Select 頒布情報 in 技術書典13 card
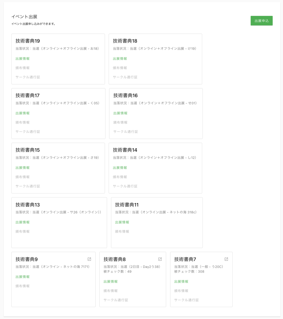Image resolution: width=283 pixels, height=319 pixels. [23, 232]
